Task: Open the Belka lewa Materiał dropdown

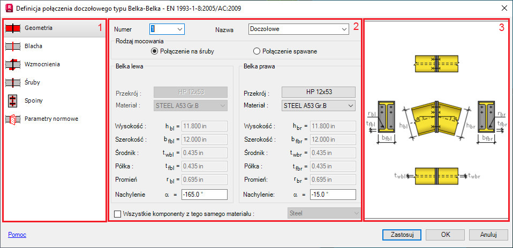Action: click(191, 105)
